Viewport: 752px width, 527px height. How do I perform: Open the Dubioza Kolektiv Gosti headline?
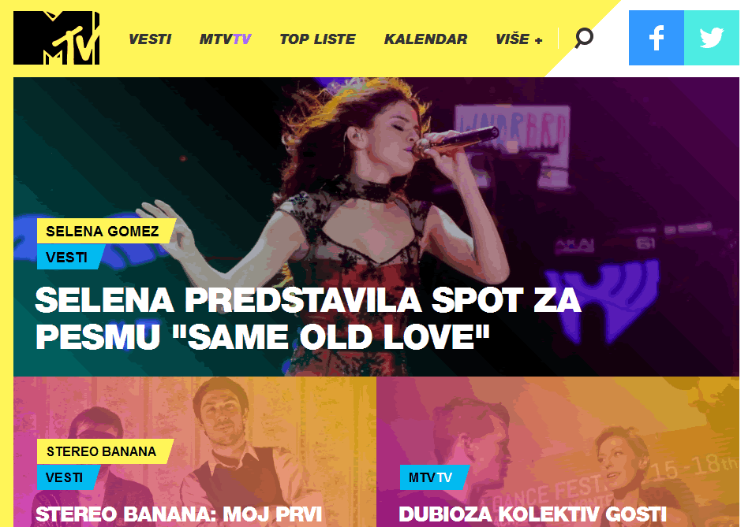[x=533, y=514]
